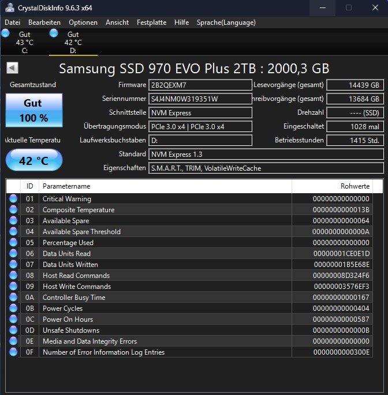Click status orb for Host Read Commands row
Viewport: 388px width, 395px height.
point(13,275)
